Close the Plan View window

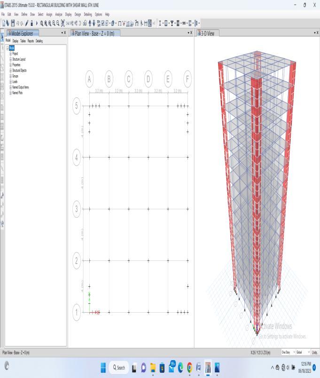(x=191, y=32)
